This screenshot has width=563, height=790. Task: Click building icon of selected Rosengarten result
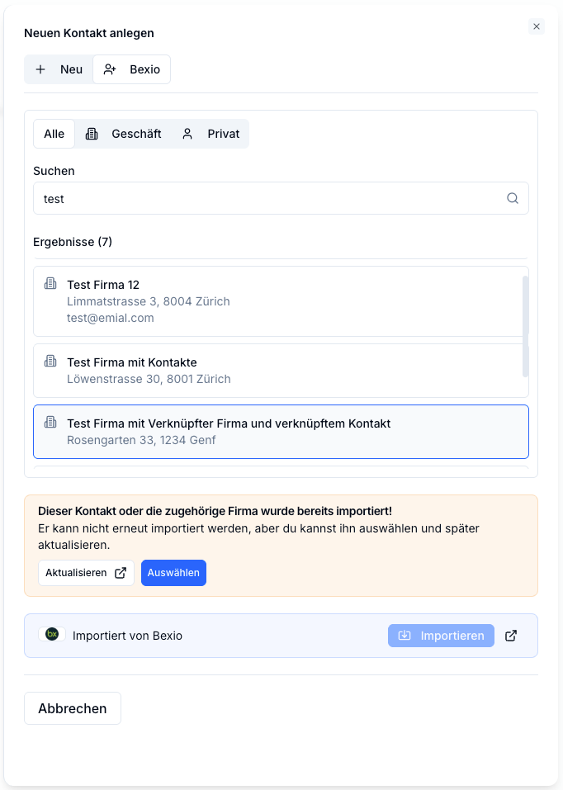pyautogui.click(x=50, y=422)
